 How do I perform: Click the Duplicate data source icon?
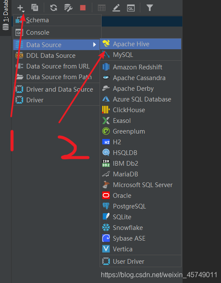point(35,8)
